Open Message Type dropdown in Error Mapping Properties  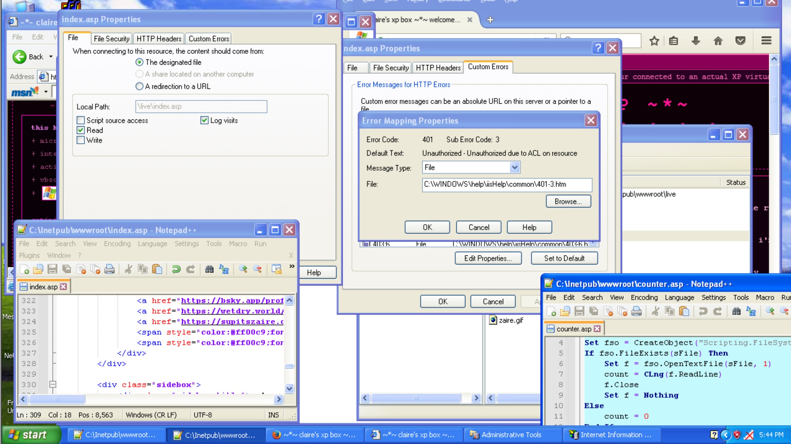514,167
